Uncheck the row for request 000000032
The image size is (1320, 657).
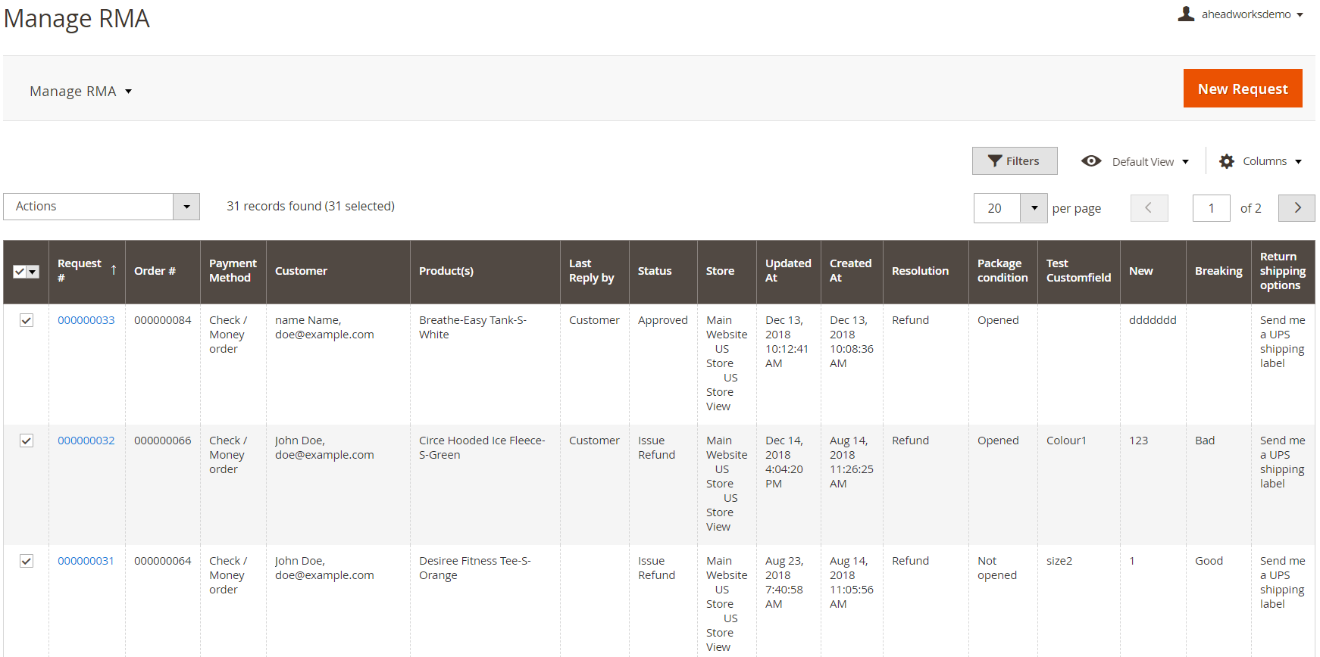(27, 441)
